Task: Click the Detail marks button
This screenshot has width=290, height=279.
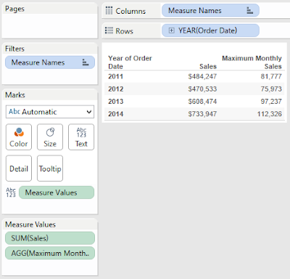Action: coord(19,169)
